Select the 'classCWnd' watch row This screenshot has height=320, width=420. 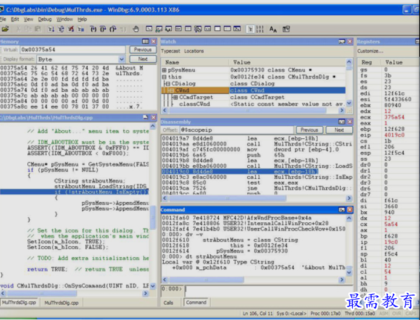click(253, 104)
